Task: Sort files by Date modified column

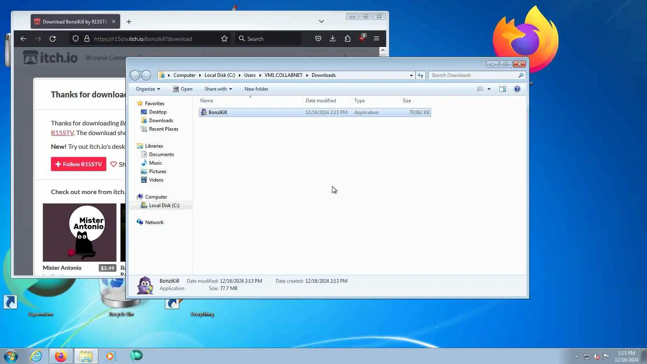Action: pyautogui.click(x=327, y=101)
